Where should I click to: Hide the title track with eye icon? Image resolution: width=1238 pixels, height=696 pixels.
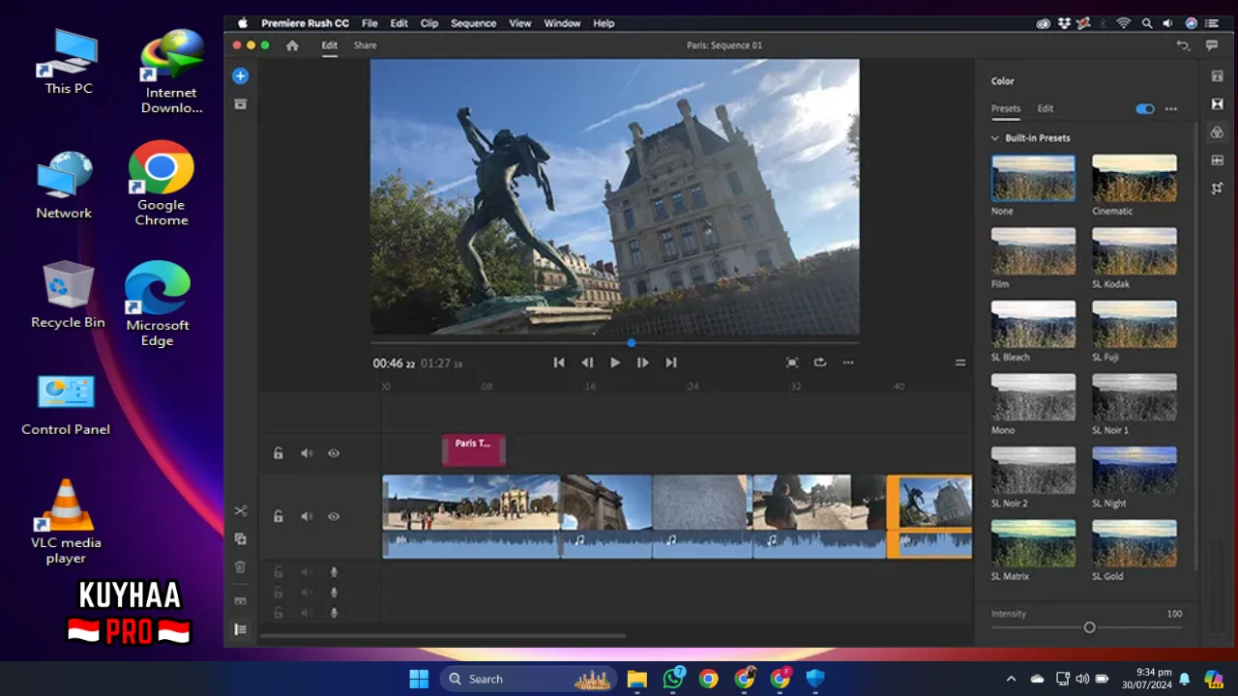[334, 453]
